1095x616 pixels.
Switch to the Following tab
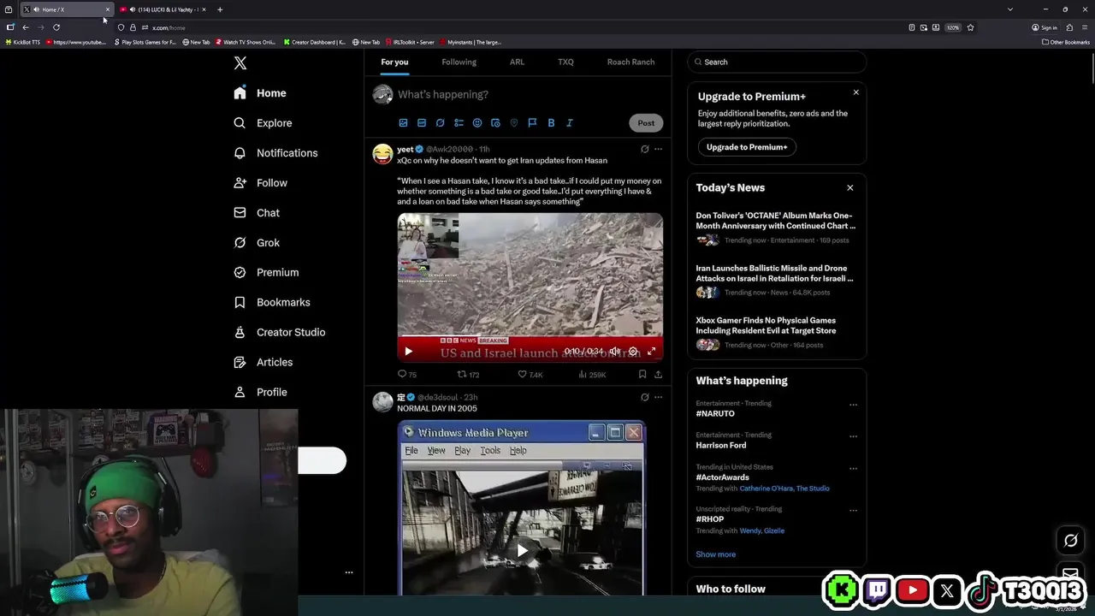[459, 62]
